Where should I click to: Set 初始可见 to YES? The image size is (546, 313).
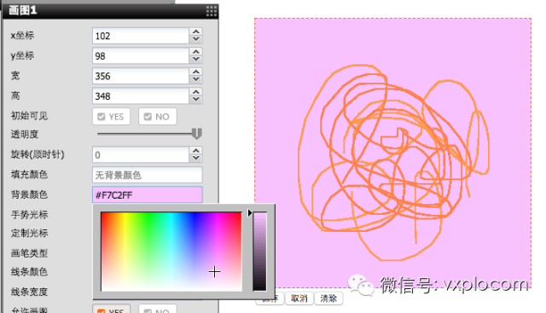(x=111, y=117)
